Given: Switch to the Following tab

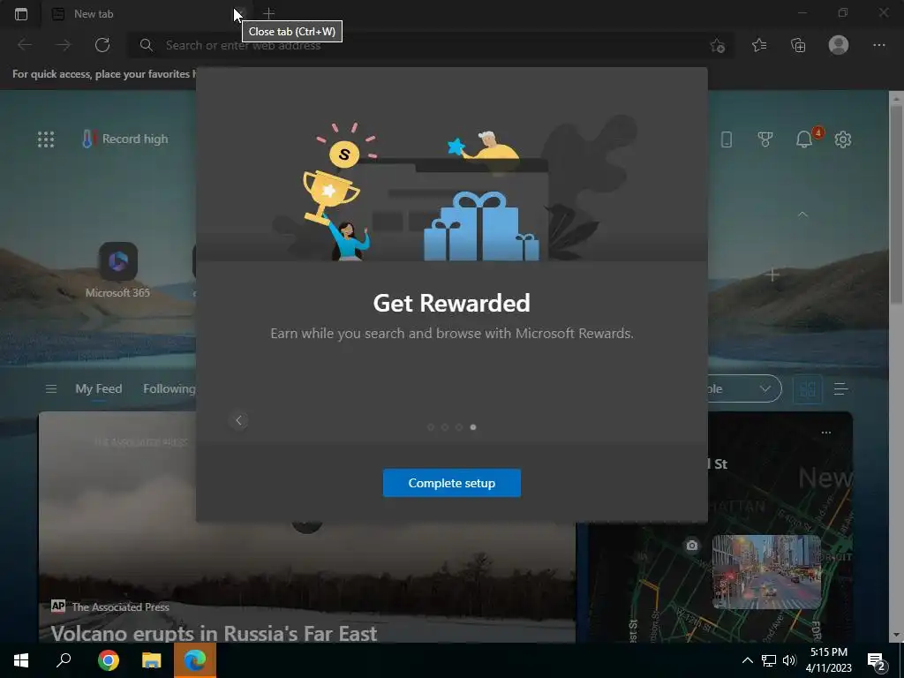Looking at the screenshot, I should (x=169, y=388).
